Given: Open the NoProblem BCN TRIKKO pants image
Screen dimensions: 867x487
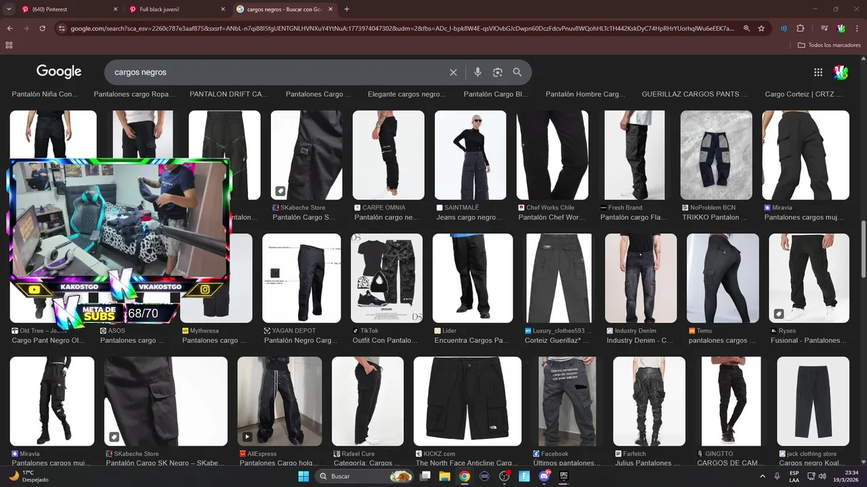Looking at the screenshot, I should tap(717, 155).
